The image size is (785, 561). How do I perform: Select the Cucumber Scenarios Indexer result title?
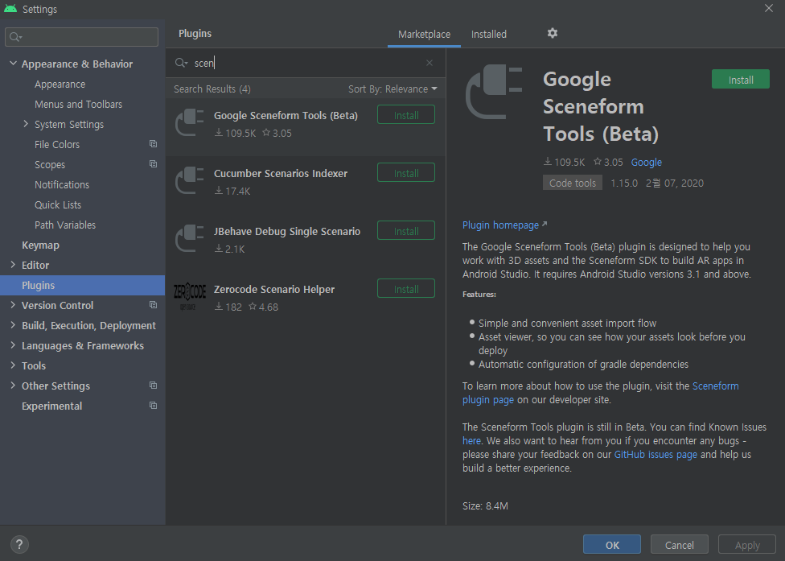(281, 173)
